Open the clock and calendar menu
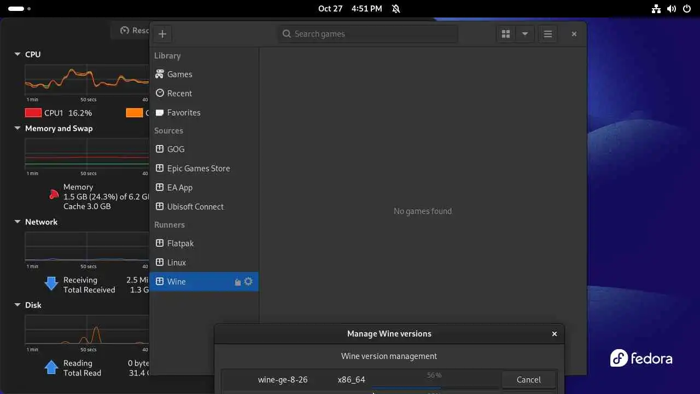700x394 pixels. pos(350,9)
